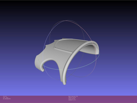The height and width of the screenshot is (103, 137).
Task: Click the FOV readout in info bar
Action: [5, 96]
